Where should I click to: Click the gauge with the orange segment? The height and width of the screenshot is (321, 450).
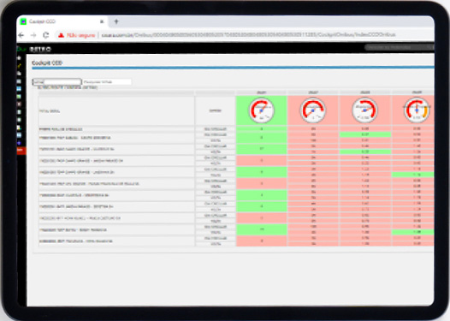click(417, 110)
